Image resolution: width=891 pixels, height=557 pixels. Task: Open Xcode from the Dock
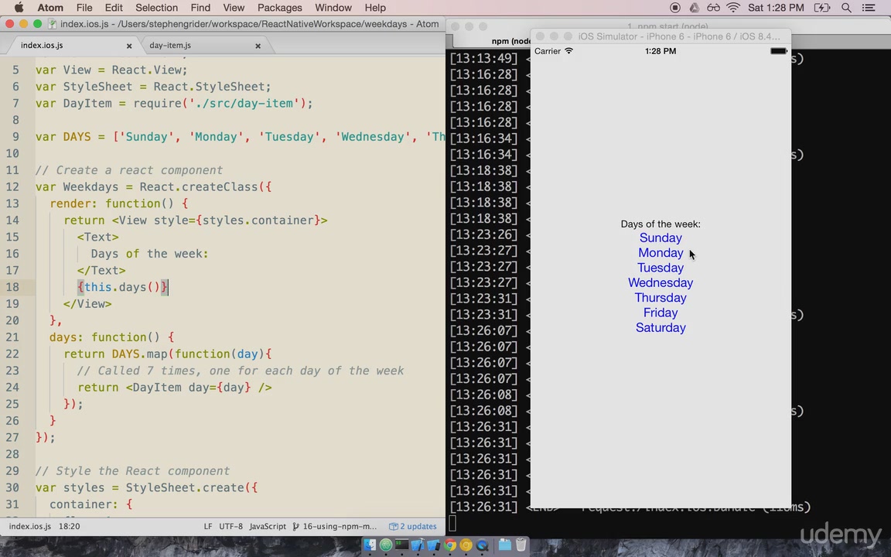[x=418, y=545]
